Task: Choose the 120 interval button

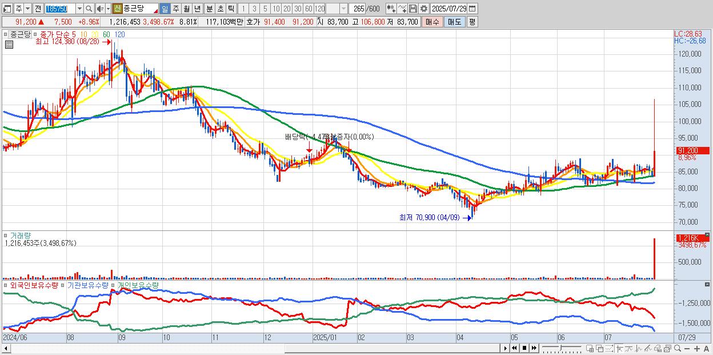Action: coord(319,9)
